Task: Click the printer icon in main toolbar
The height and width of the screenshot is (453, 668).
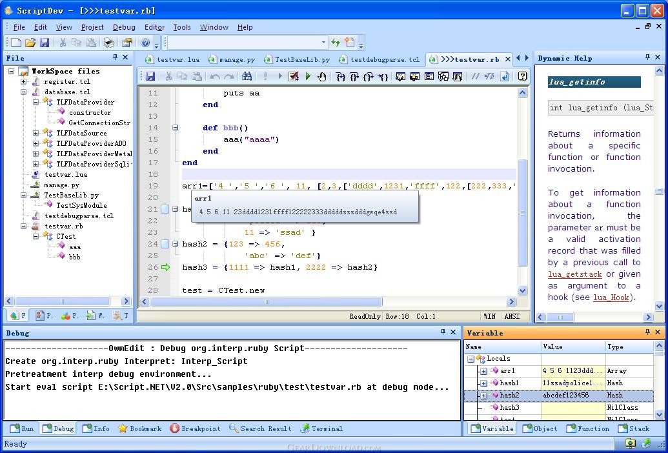Action: coord(109,43)
